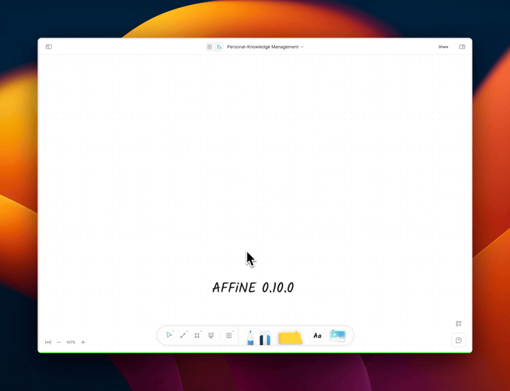Fit canvas to screen
This screenshot has width=510, height=391.
(48, 342)
